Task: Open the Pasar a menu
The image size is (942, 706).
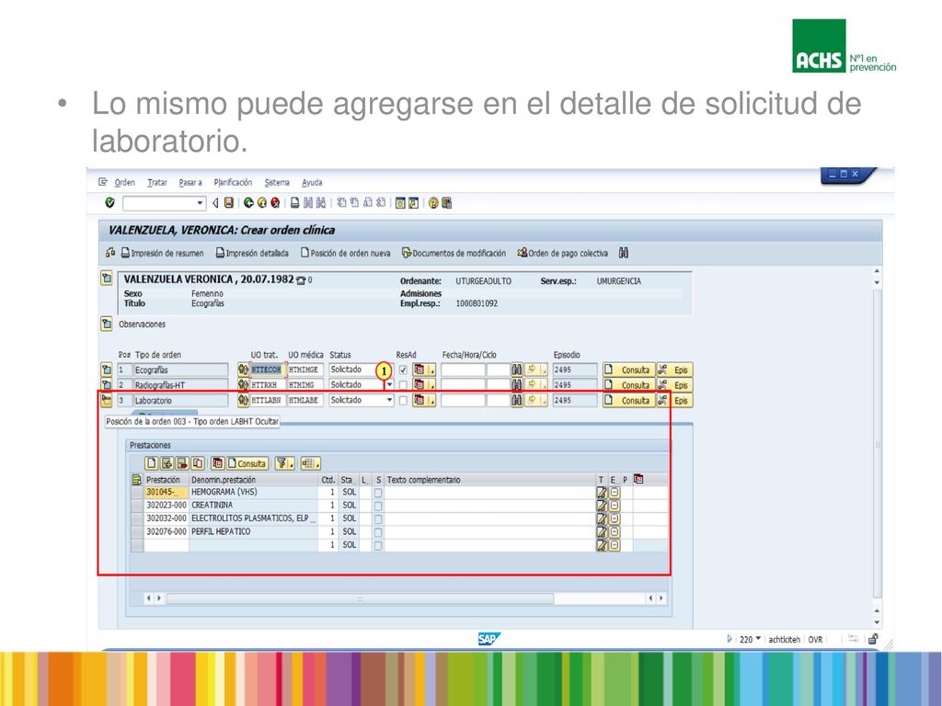Action: (x=190, y=183)
